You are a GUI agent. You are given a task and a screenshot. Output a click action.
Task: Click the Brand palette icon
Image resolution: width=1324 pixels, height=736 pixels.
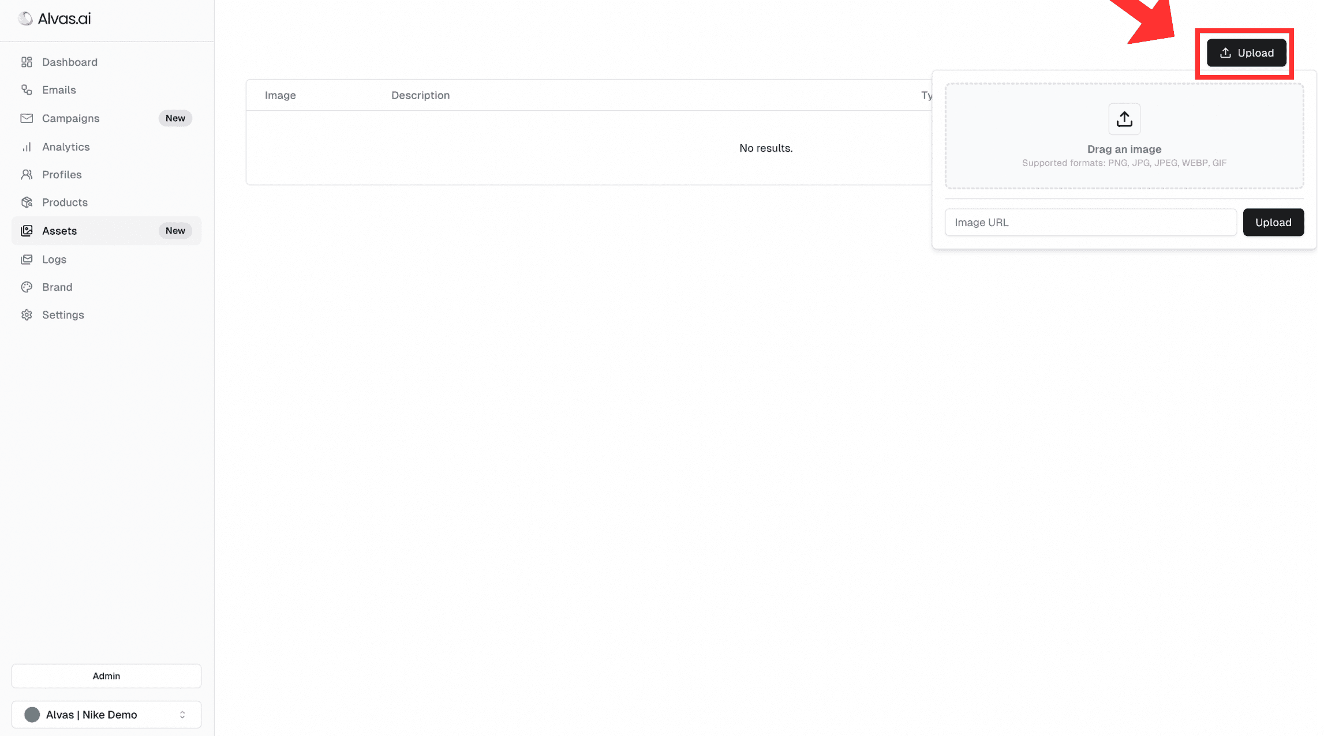click(x=27, y=287)
